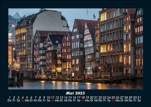151x107 pixels.
Task: Select day number 15
Action: [x=70, y=97]
